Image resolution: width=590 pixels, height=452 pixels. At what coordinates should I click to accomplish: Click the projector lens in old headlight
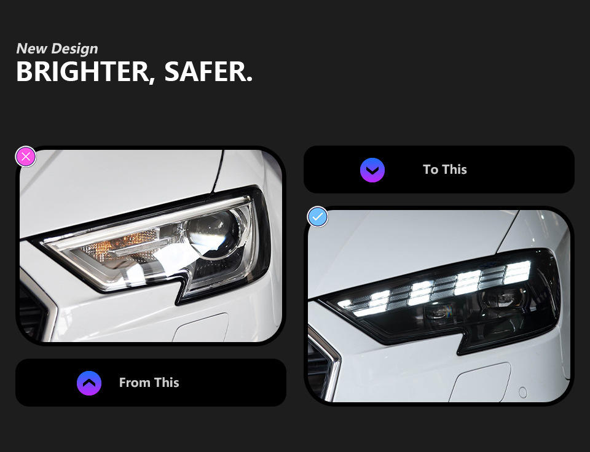(213, 233)
